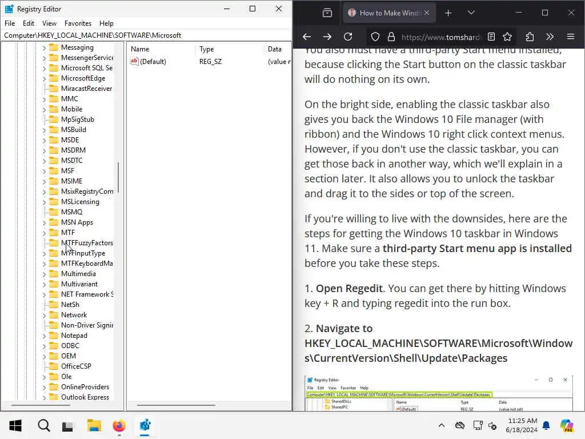The height and width of the screenshot is (439, 585).
Task: Click REG_SZ type cell
Action: 210,62
